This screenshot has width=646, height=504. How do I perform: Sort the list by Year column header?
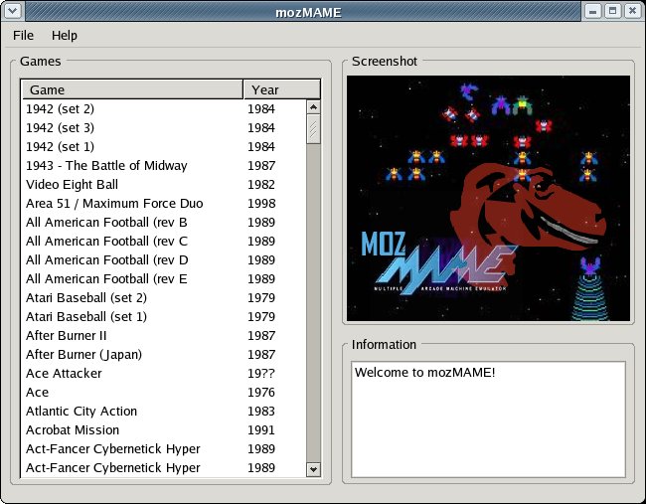[282, 89]
